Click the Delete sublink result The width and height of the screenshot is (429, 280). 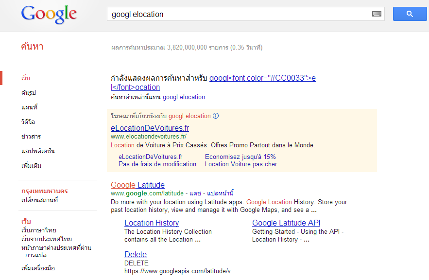tap(136, 255)
